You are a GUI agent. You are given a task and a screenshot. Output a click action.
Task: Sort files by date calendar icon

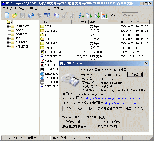(x=105, y=15)
